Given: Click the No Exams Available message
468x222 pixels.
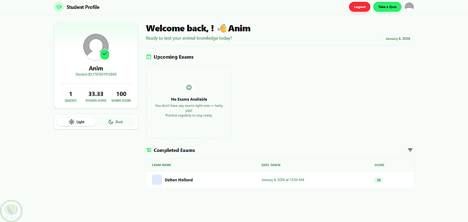Looking at the screenshot, I should (189, 99).
